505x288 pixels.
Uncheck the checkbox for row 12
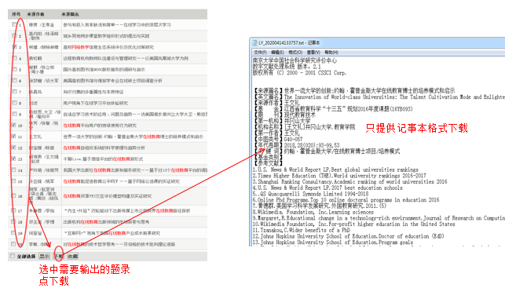[13, 148]
